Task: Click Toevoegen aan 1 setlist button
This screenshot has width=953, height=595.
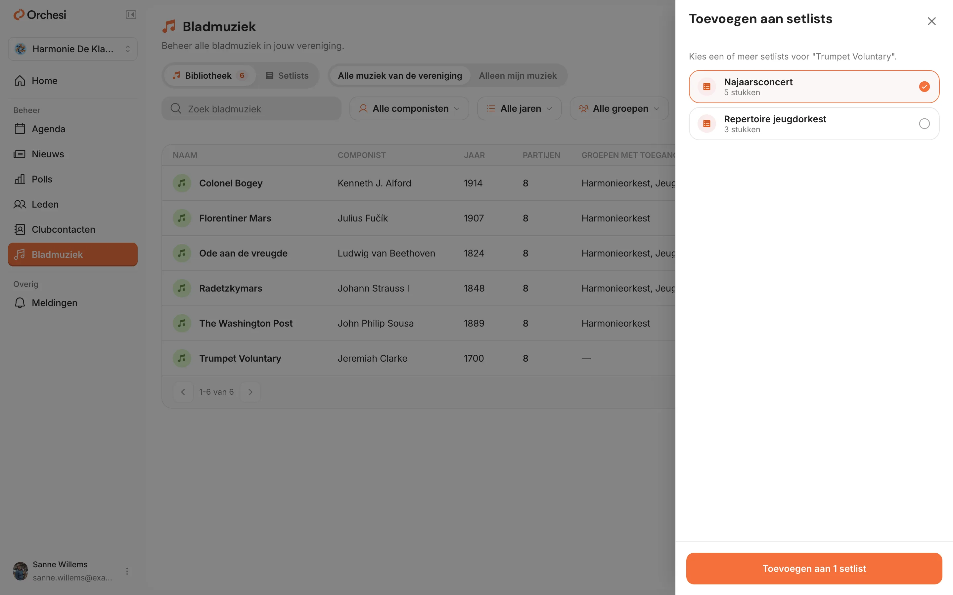Action: pyautogui.click(x=814, y=568)
